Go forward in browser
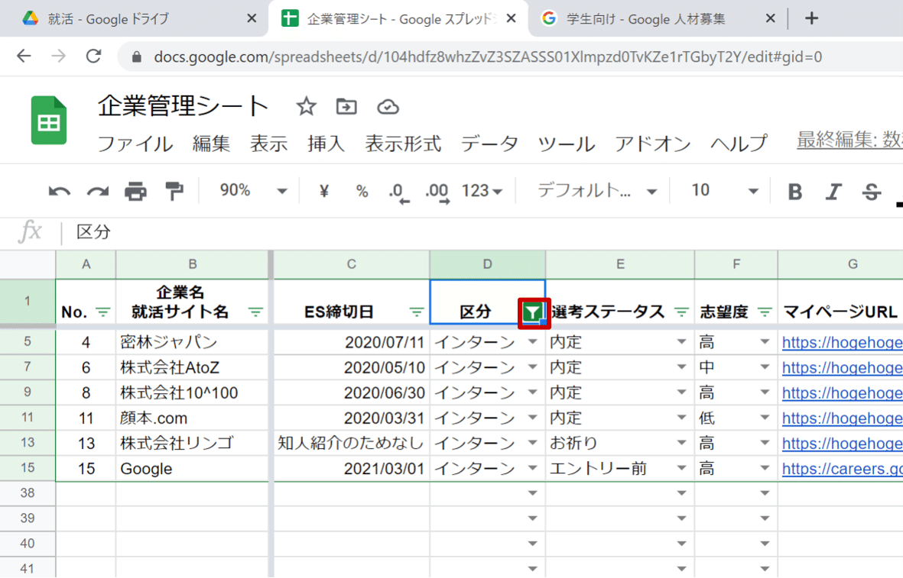The height and width of the screenshot is (578, 903). 58,56
